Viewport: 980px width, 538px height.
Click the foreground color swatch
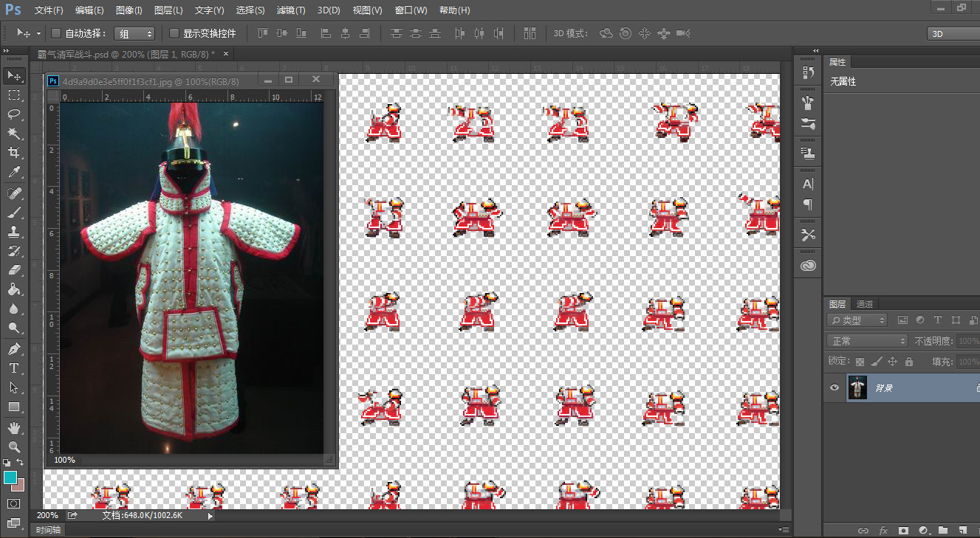(x=10, y=477)
